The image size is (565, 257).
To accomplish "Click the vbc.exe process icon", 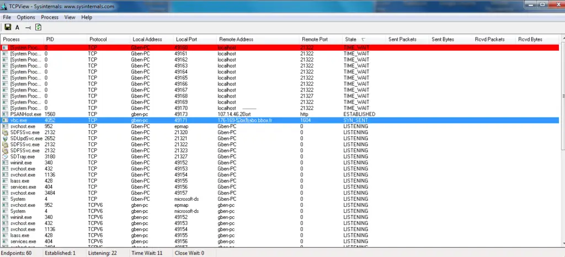I will pos(5,120).
